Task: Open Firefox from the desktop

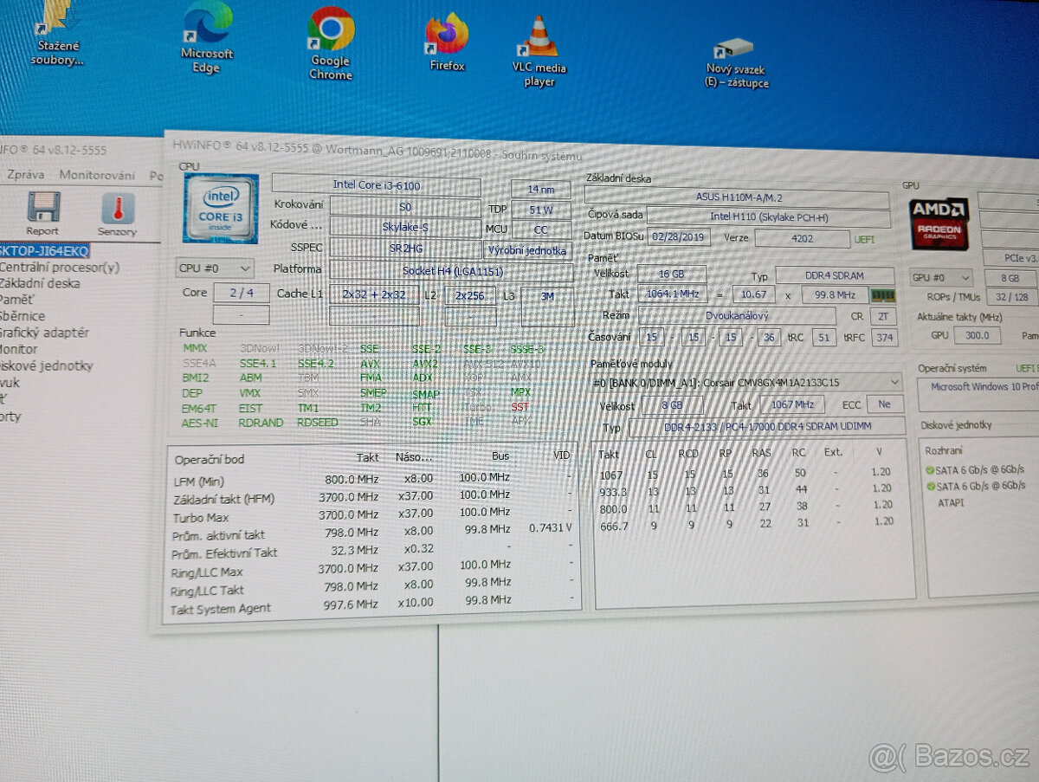Action: coord(444,33)
